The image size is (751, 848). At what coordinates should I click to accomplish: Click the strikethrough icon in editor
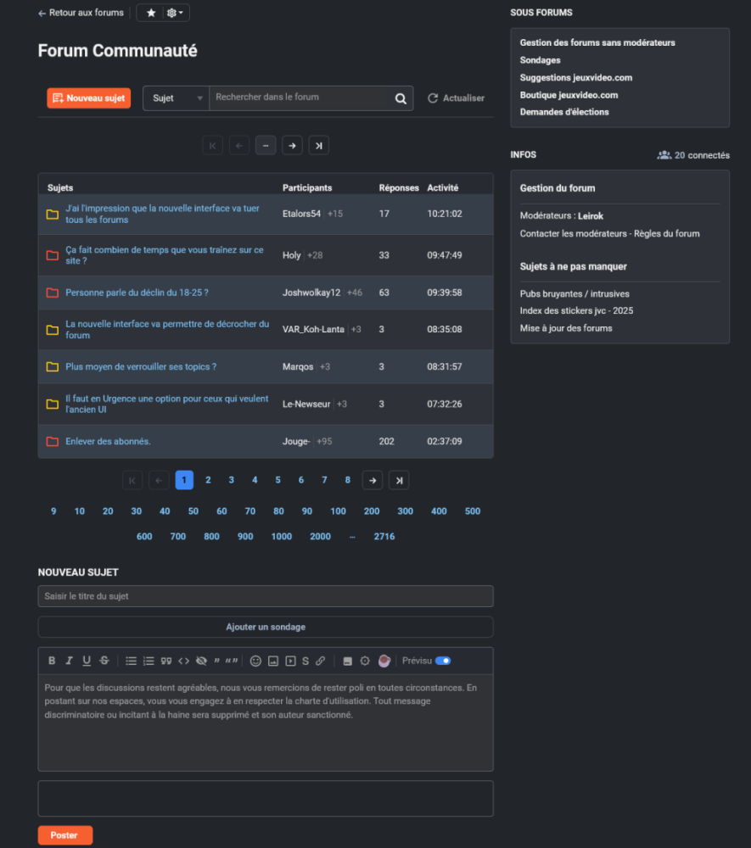click(x=104, y=661)
